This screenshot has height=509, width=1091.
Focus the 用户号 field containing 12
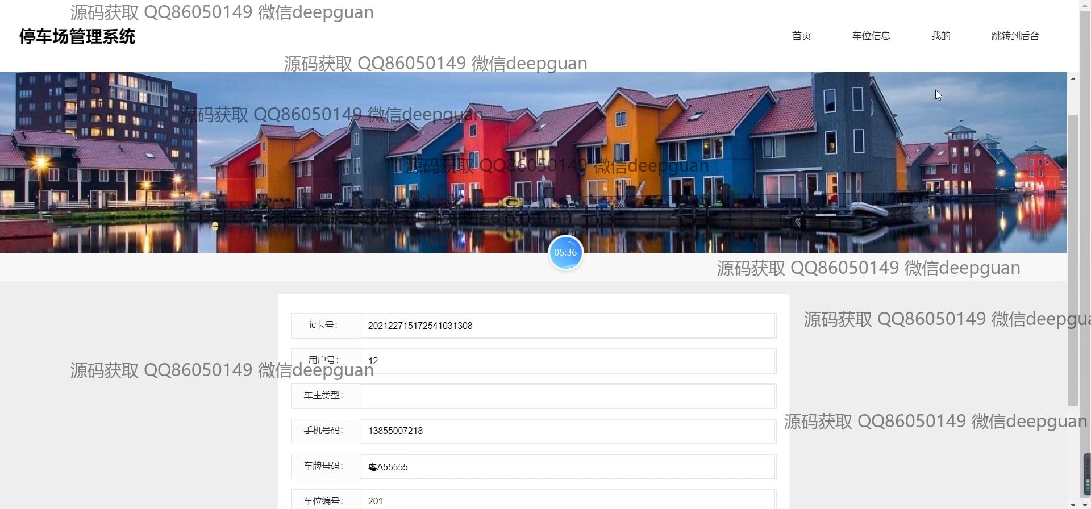point(567,361)
